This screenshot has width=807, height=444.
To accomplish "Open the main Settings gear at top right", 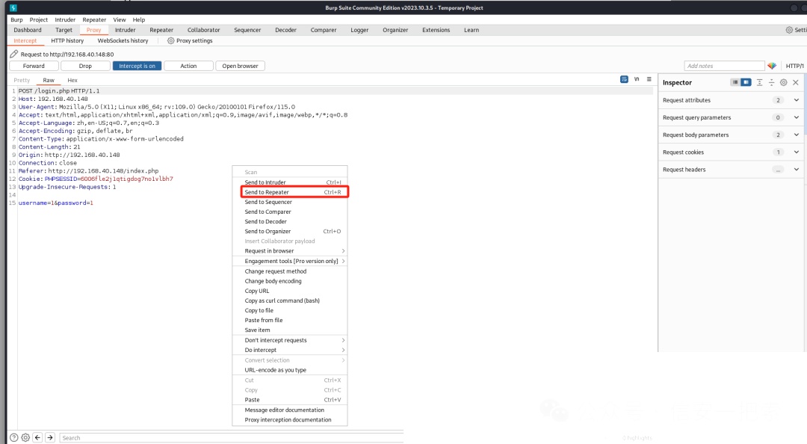I will click(x=789, y=30).
